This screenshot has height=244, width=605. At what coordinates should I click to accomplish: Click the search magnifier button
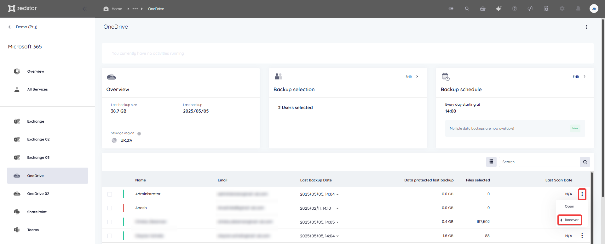(585, 162)
